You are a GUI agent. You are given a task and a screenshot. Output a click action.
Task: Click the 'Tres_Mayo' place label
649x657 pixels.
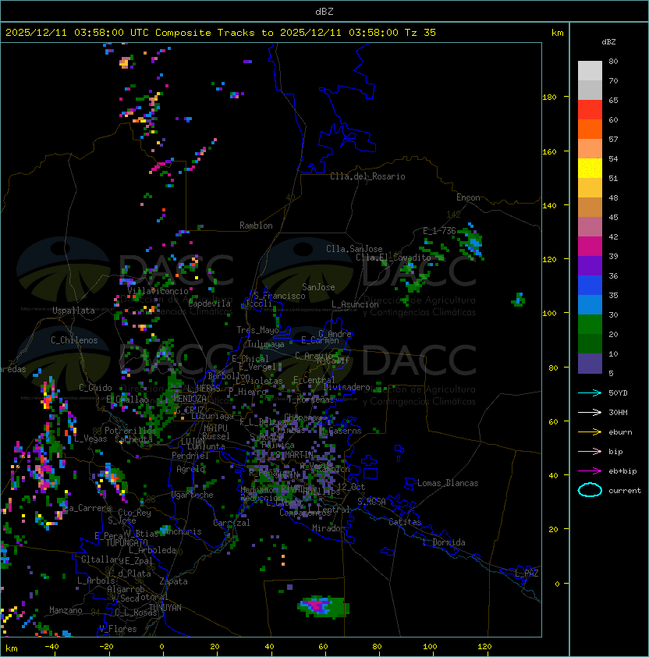click(x=257, y=330)
